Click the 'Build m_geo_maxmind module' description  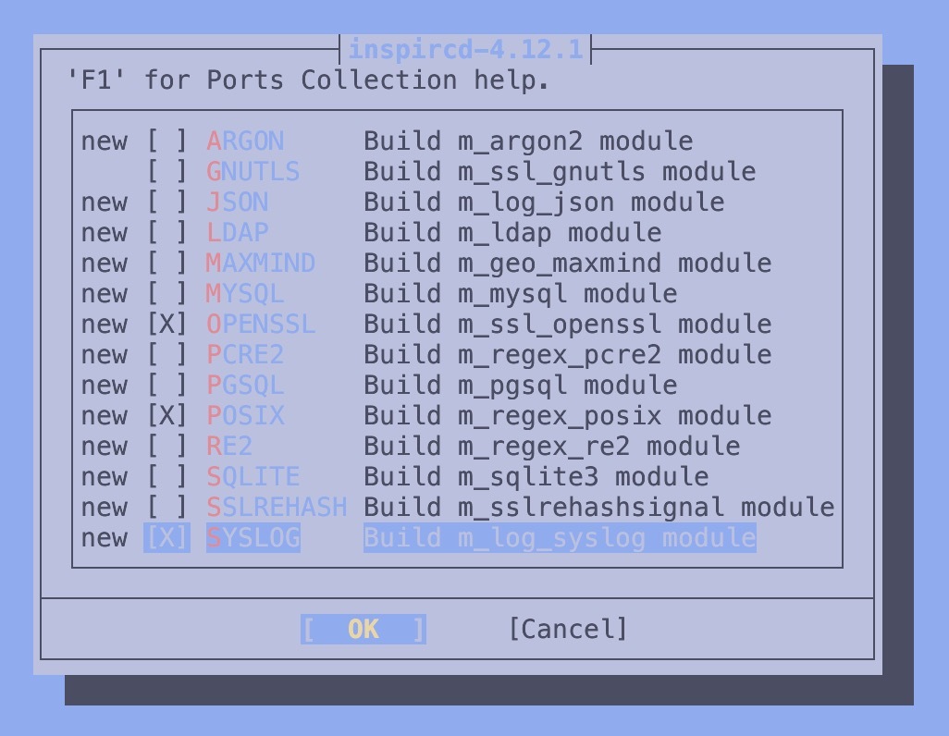pos(568,264)
